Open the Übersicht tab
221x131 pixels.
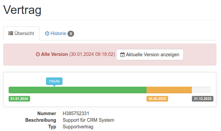21,33
